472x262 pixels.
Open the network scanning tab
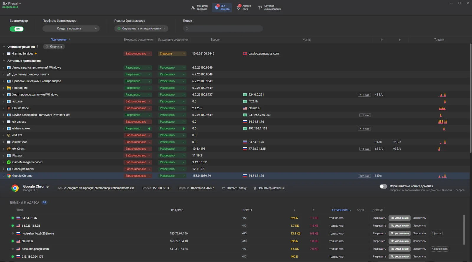[270, 7]
